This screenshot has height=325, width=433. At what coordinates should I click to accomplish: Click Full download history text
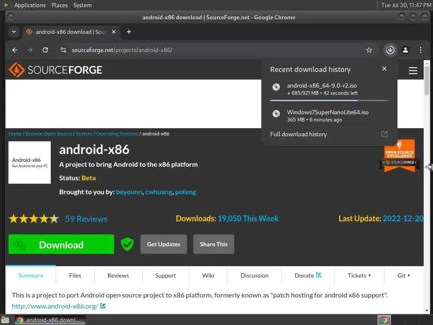point(298,134)
